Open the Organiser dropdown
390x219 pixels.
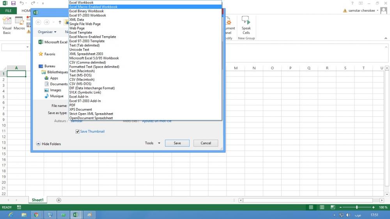(47, 32)
